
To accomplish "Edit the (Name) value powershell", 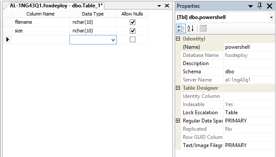I will 249,47.
